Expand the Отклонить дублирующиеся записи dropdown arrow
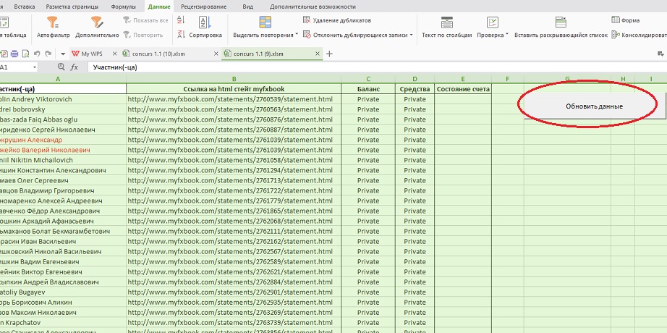This screenshot has width=667, height=333. (412, 35)
